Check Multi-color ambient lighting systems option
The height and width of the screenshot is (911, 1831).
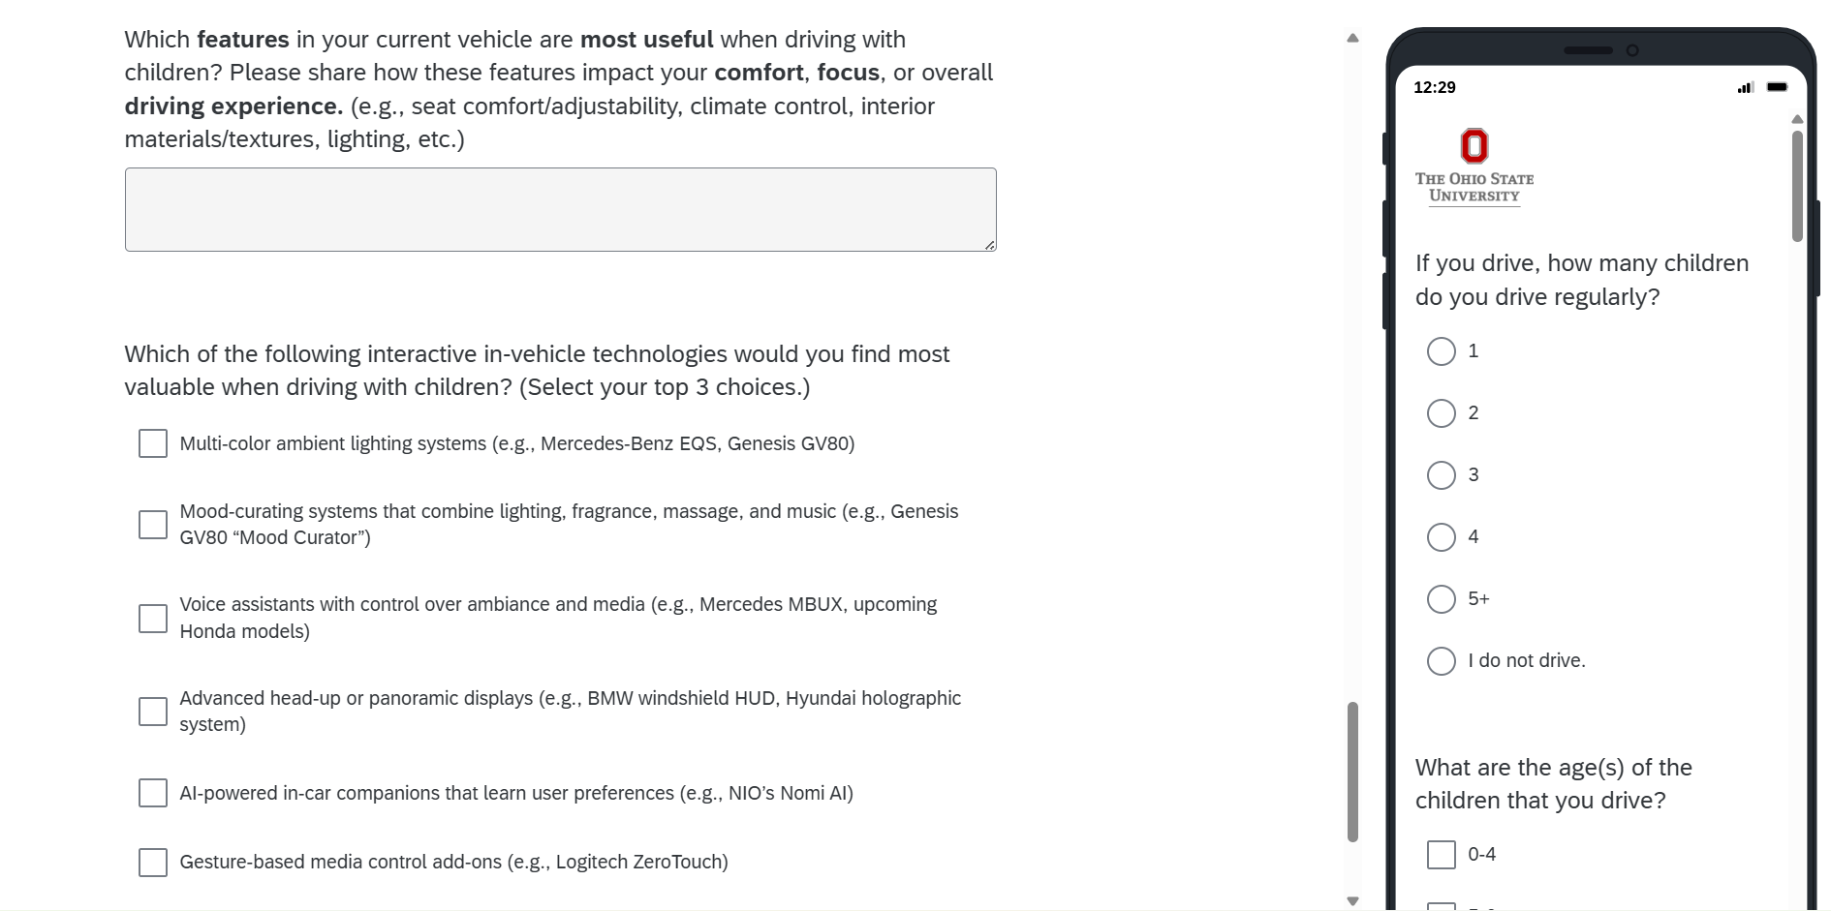[153, 443]
